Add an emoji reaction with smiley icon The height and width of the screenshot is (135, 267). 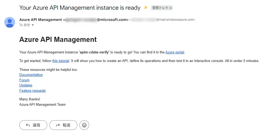tap(84, 125)
